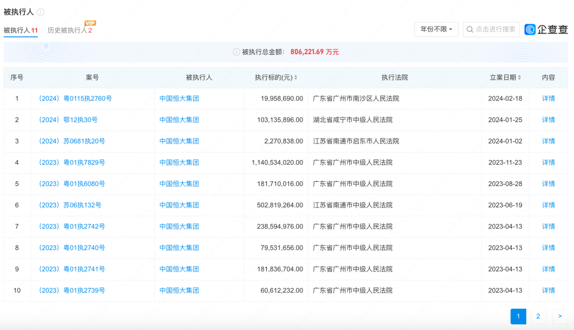
Task: Open case (2024)粤0115执2760号
Action: click(x=74, y=98)
